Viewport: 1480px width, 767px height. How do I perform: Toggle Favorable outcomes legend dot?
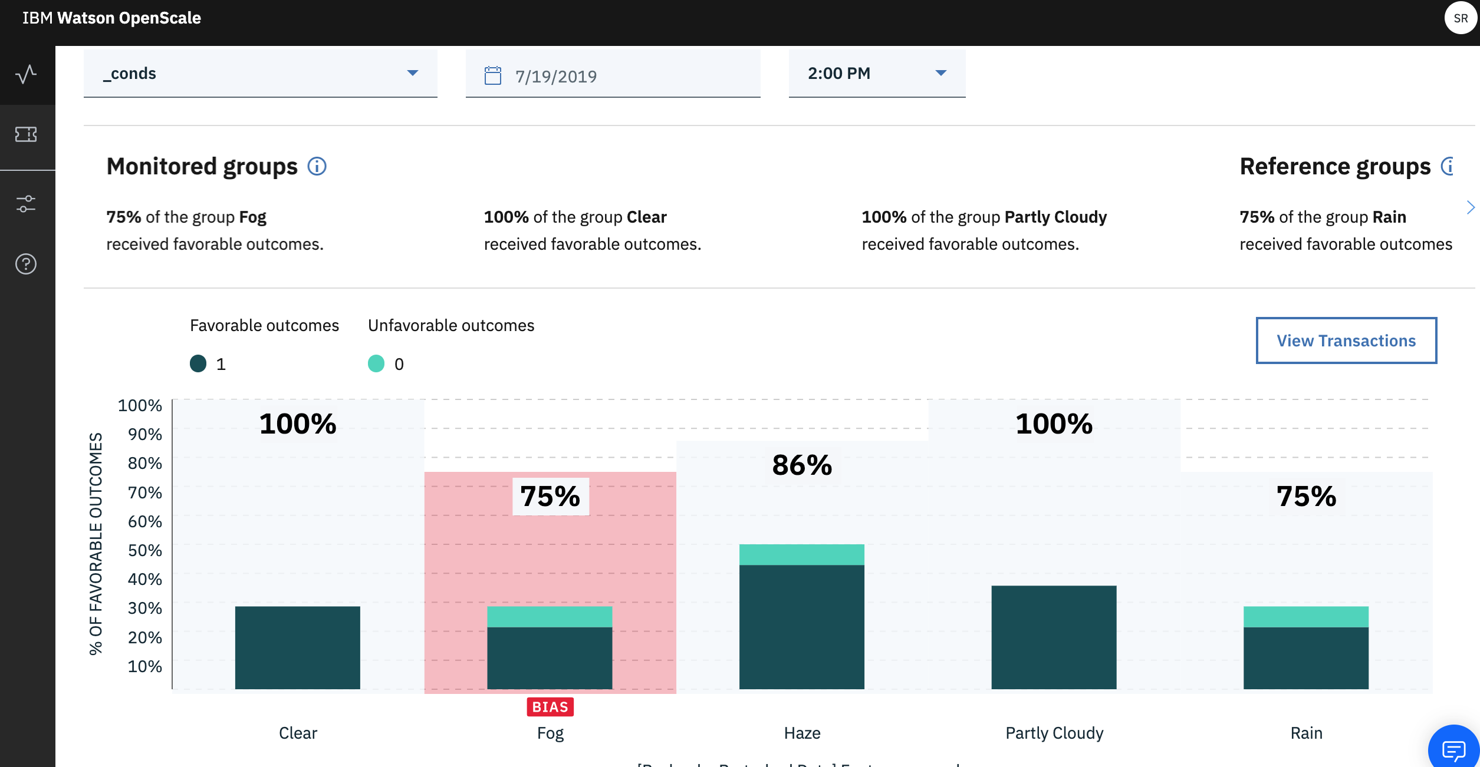pyautogui.click(x=198, y=363)
